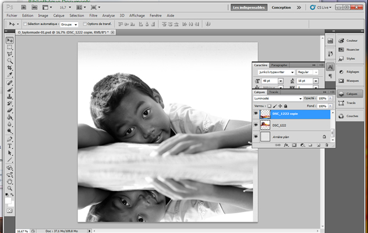Select Les indispensables workspace
The height and width of the screenshot is (233, 368).
click(249, 8)
